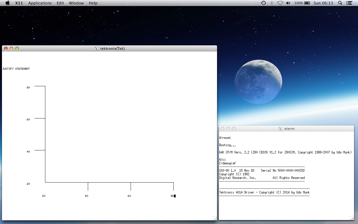Open Notification Center list icon
The image size is (358, 224).
(x=349, y=3)
